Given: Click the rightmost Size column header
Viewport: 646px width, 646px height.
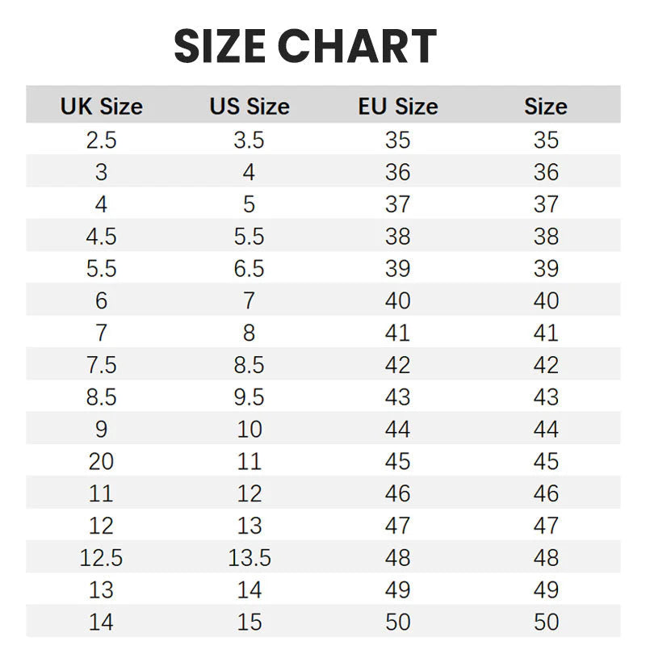Looking at the screenshot, I should [x=546, y=107].
